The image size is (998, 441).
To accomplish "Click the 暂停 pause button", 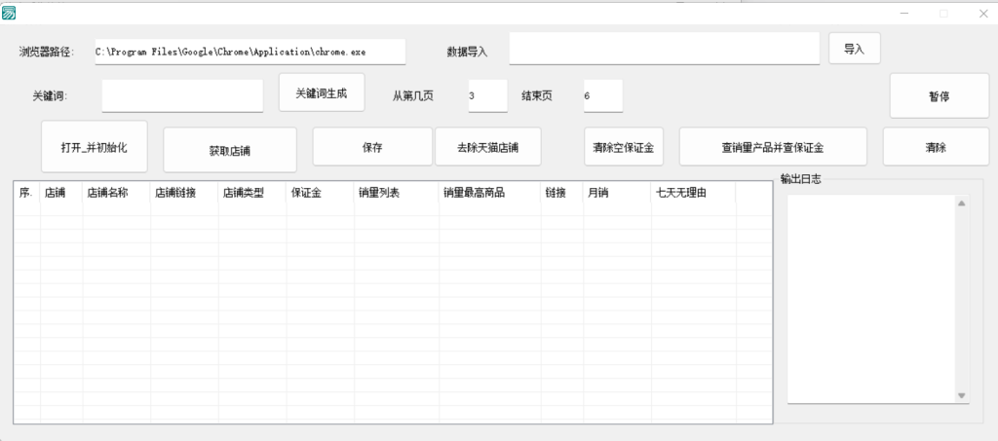I will click(939, 96).
